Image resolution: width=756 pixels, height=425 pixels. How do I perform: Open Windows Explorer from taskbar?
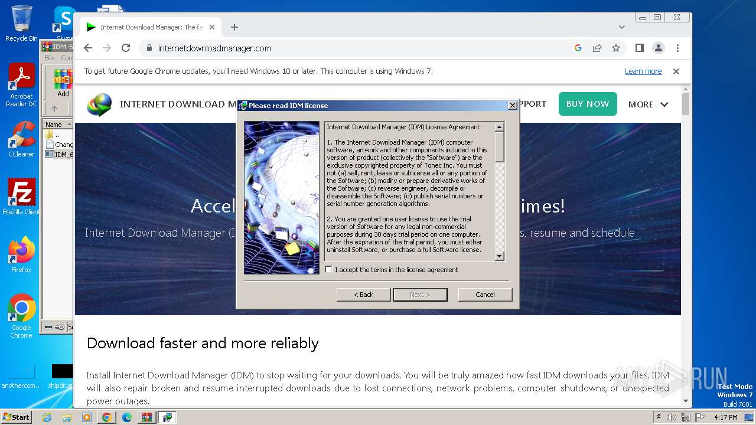point(67,417)
